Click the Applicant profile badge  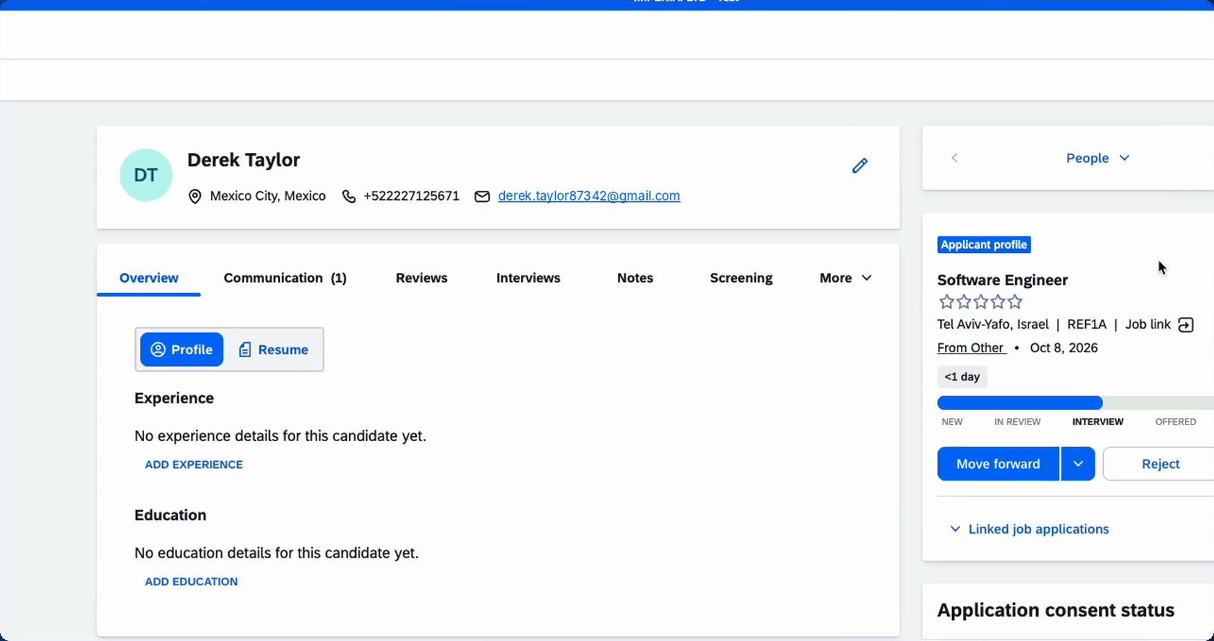click(x=984, y=245)
